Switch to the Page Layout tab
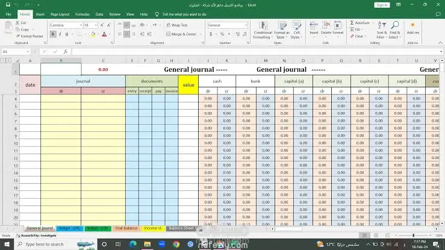Image resolution: width=445 pixels, height=250 pixels. click(60, 14)
